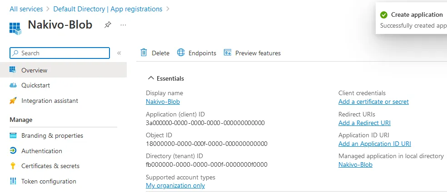Collapse the sidebar with double chevron

119,53
